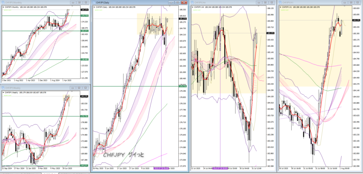Click the CHFJPY,H4 window title icon

tap(192, 3)
